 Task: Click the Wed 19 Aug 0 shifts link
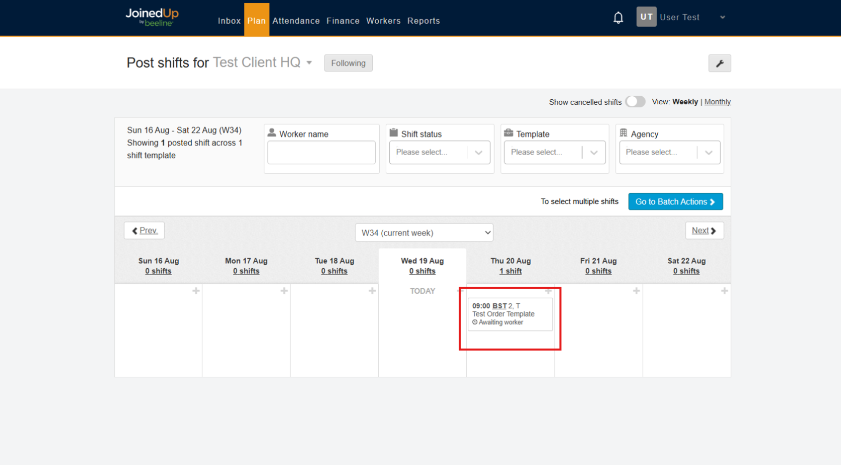[x=422, y=271]
